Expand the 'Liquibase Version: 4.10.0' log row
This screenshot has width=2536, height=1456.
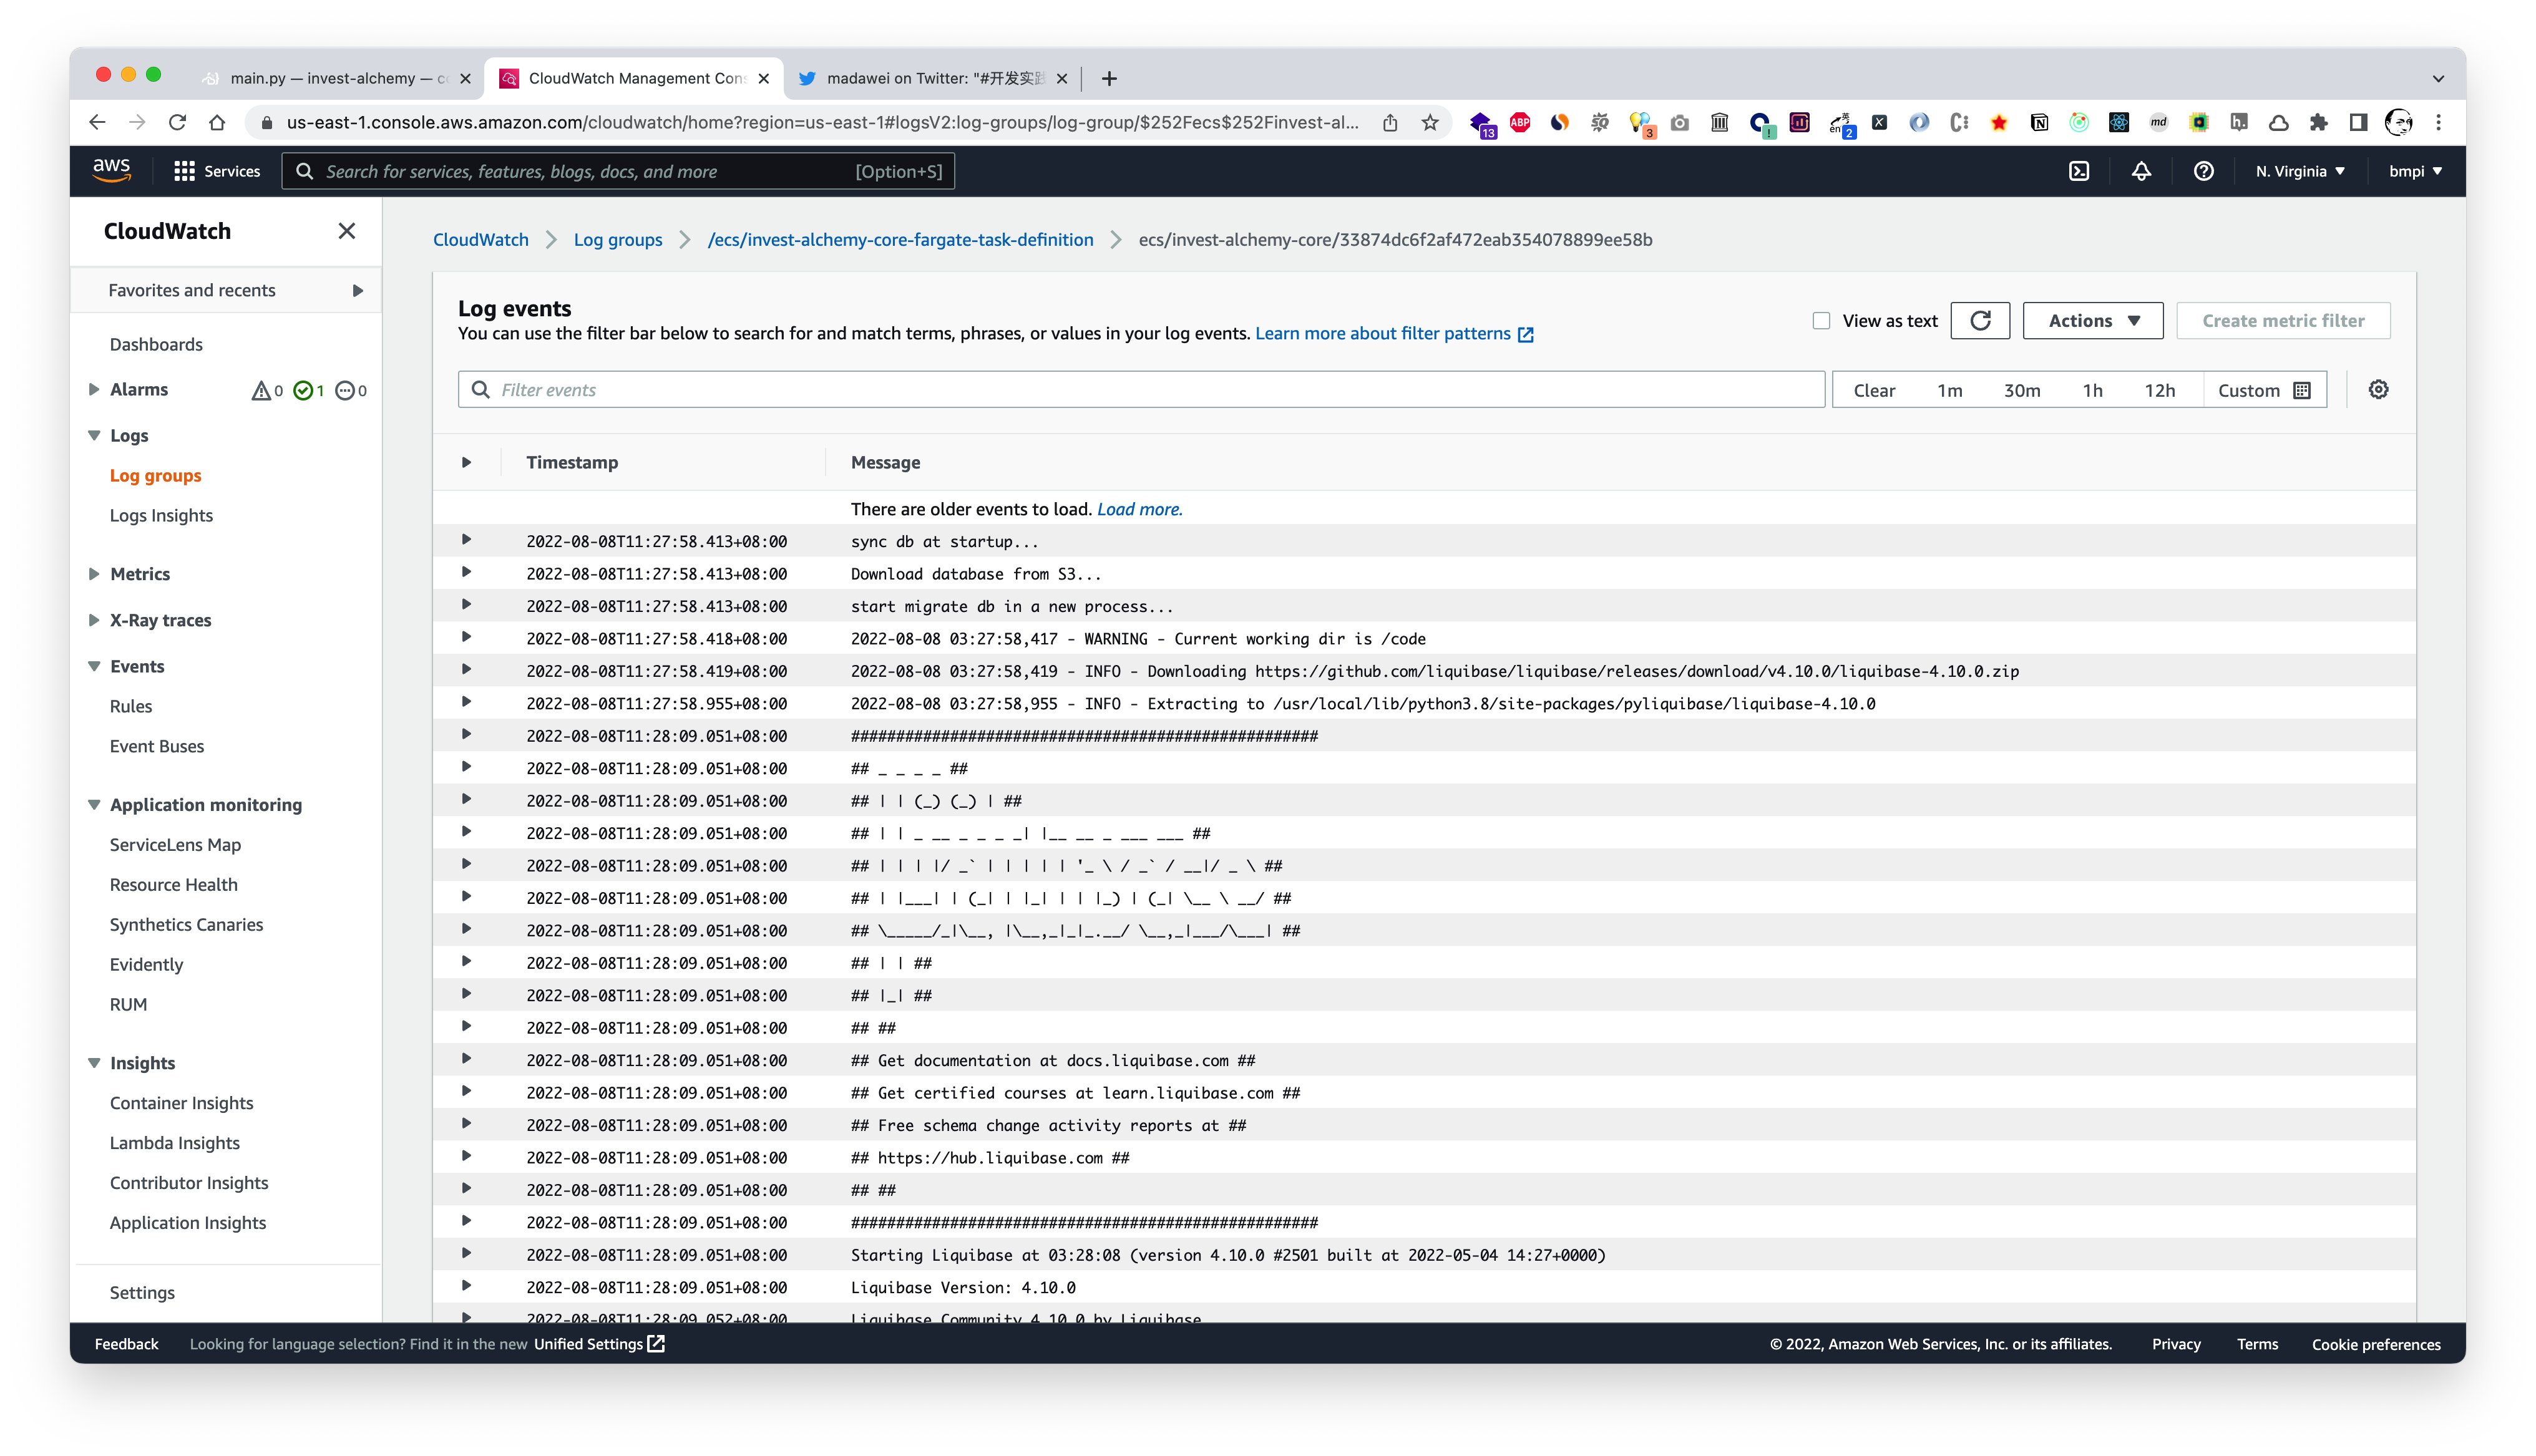[x=466, y=1286]
